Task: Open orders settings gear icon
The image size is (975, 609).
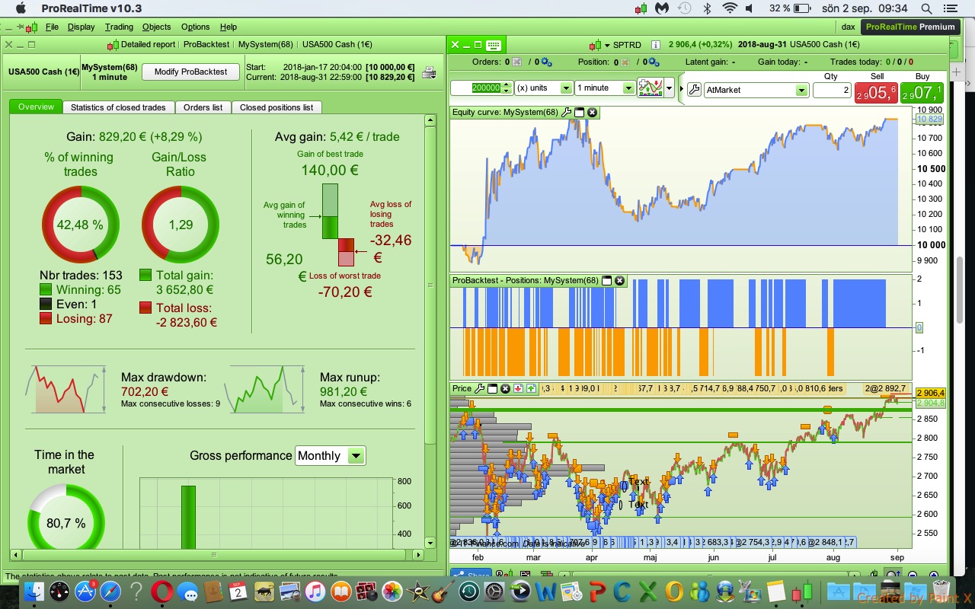Action: pos(545,62)
